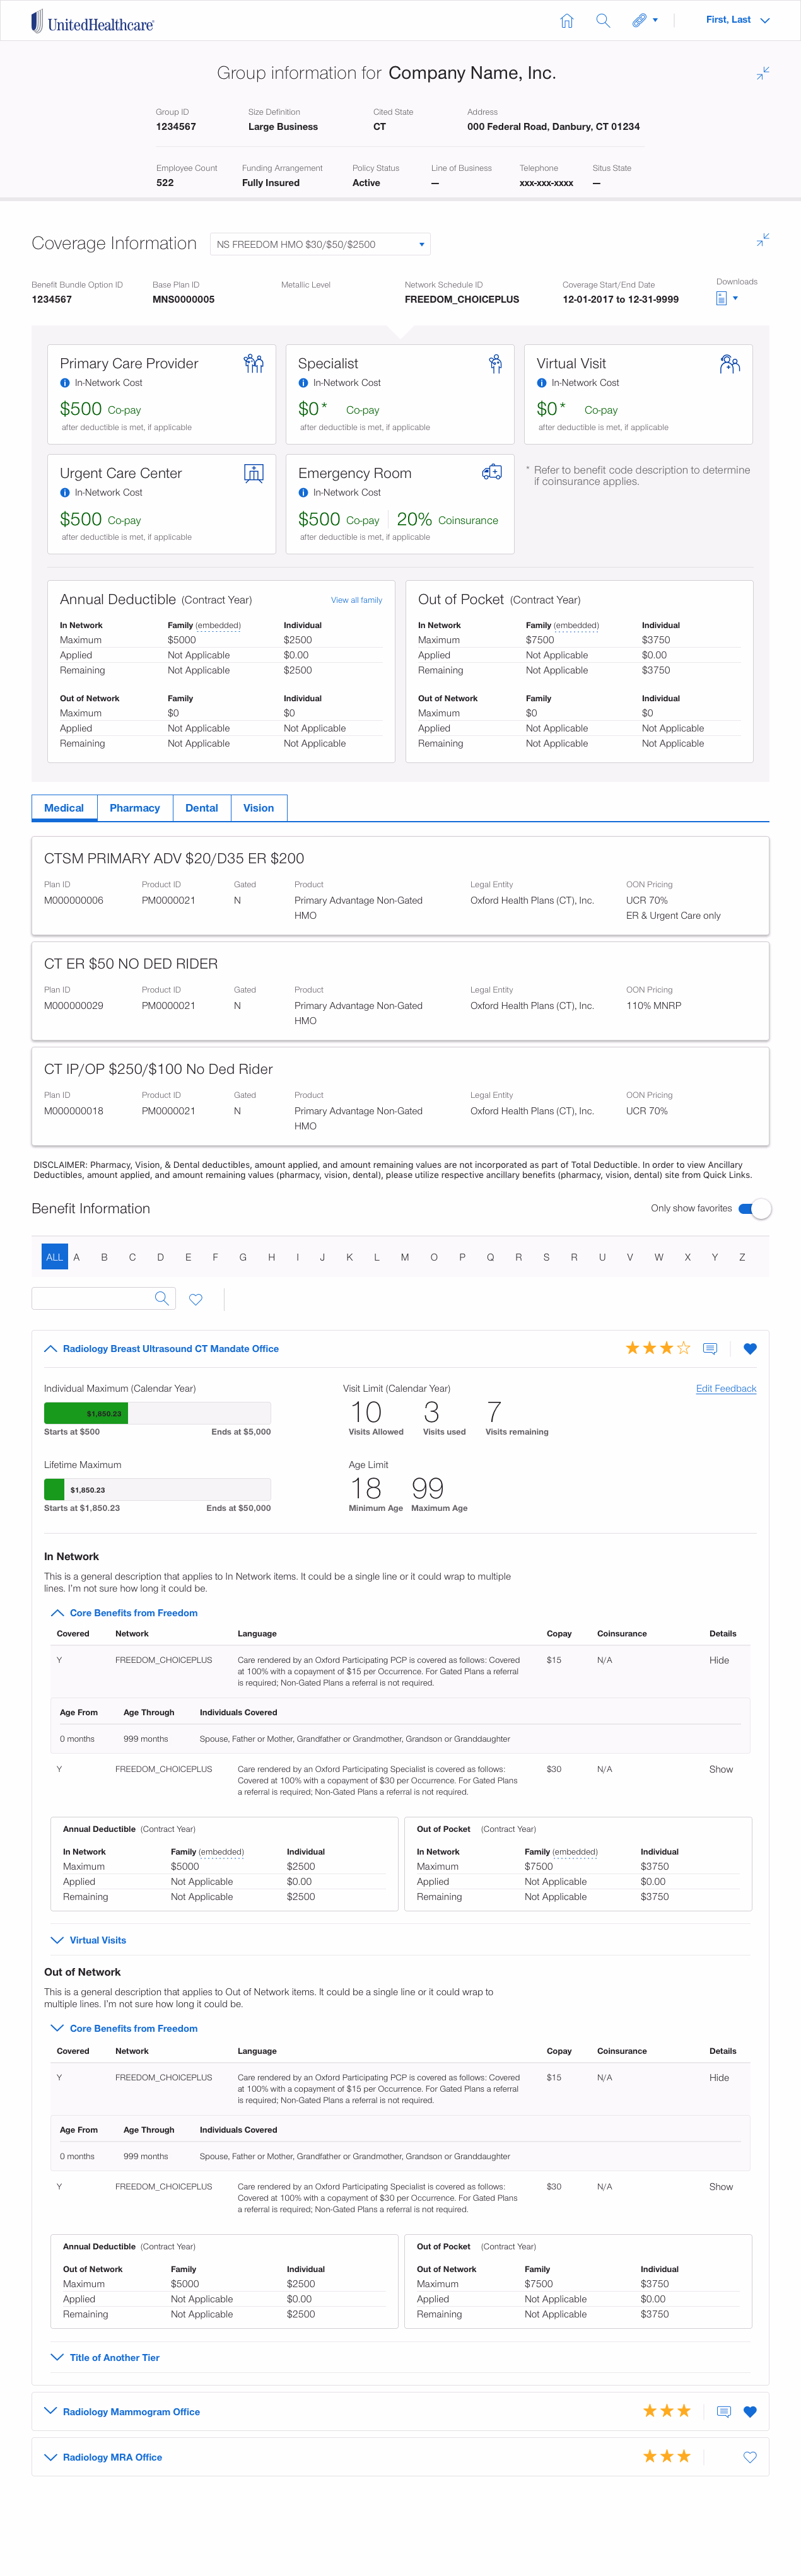Unfavorite Radiology Mammogram Office heart
The width and height of the screenshot is (801, 2576).
click(750, 2411)
